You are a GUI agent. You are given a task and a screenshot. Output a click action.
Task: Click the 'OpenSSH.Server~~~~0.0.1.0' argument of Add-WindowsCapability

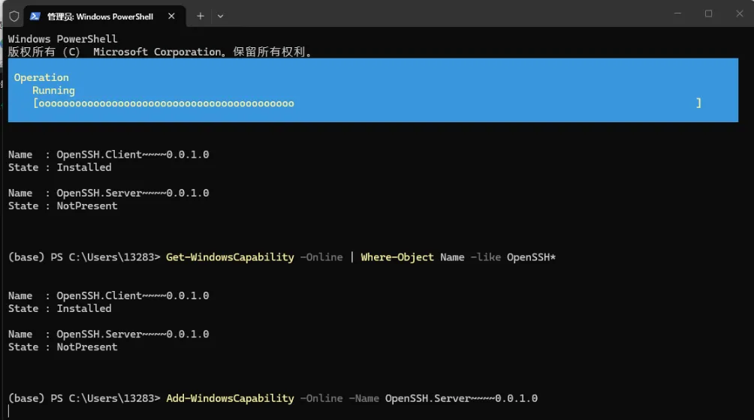pos(462,398)
